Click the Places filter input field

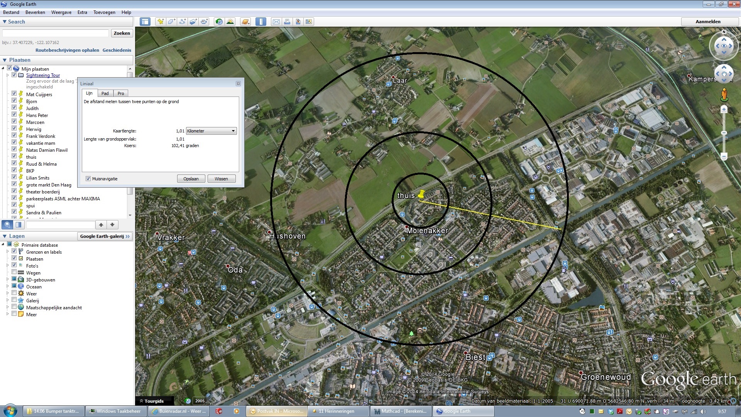point(60,225)
